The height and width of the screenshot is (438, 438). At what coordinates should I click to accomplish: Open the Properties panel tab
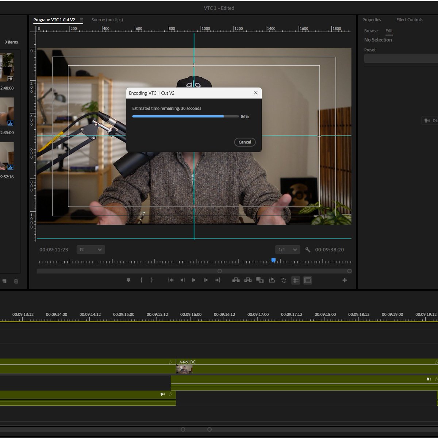[x=372, y=20]
